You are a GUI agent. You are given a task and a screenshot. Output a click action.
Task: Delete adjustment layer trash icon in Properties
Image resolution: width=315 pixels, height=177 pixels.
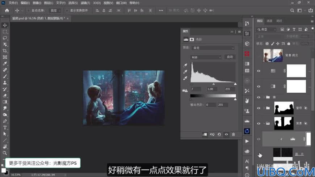(x=233, y=134)
